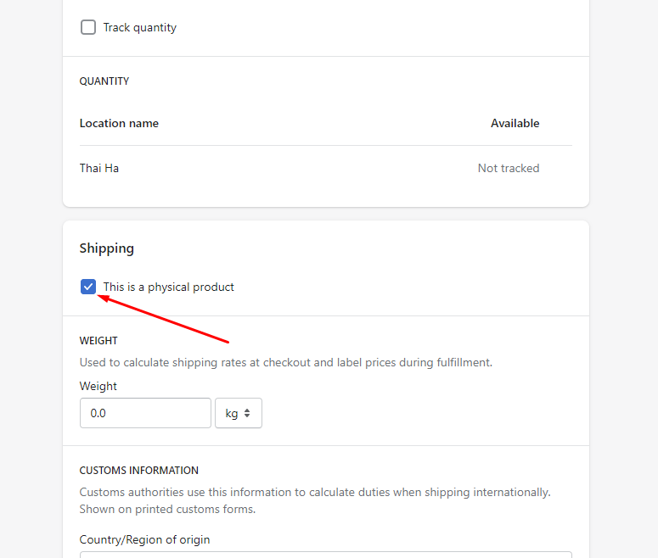Click the 'Not tracked' availability text
This screenshot has height=558, width=658.
509,168
